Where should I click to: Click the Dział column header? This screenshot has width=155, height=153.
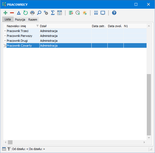pyautogui.click(x=66, y=26)
